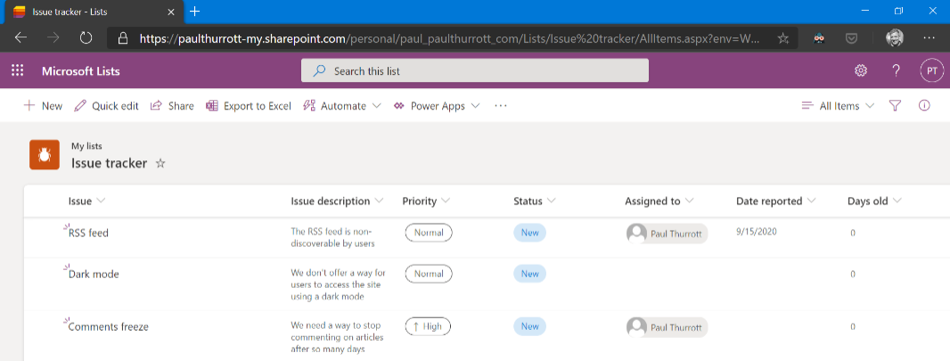Open the filter pane funnel icon

pos(896,106)
